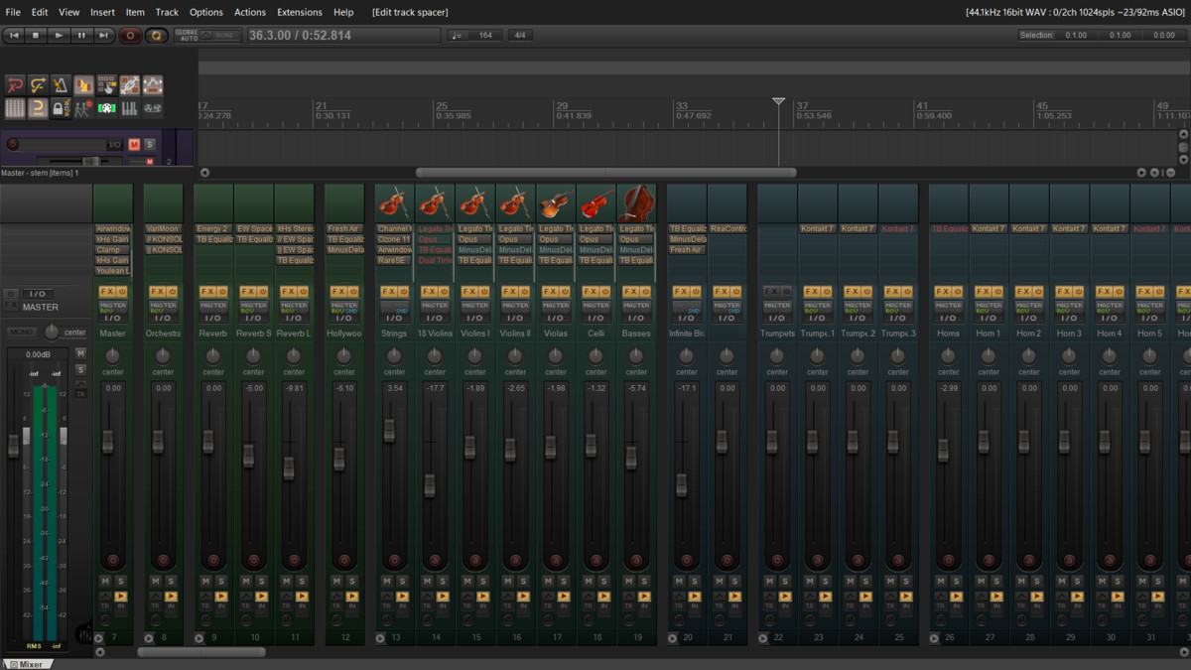The width and height of the screenshot is (1191, 670).
Task: Click the violin icon on Strings track
Action: point(394,202)
